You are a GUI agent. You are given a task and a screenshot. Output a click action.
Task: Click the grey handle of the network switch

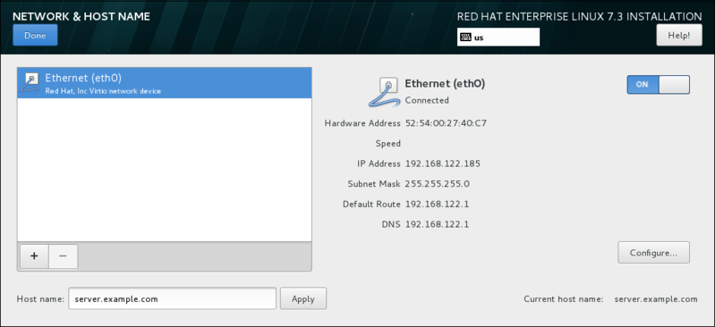[674, 85]
